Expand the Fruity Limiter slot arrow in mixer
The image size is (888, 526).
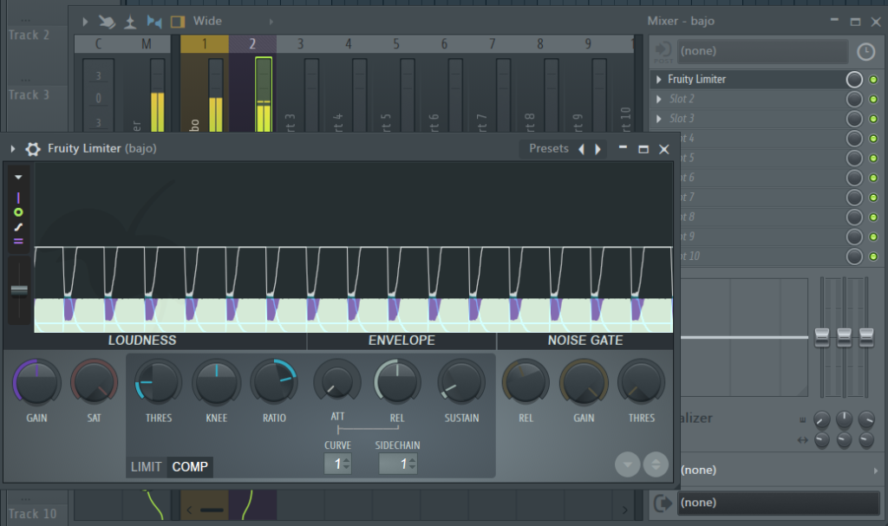click(659, 80)
